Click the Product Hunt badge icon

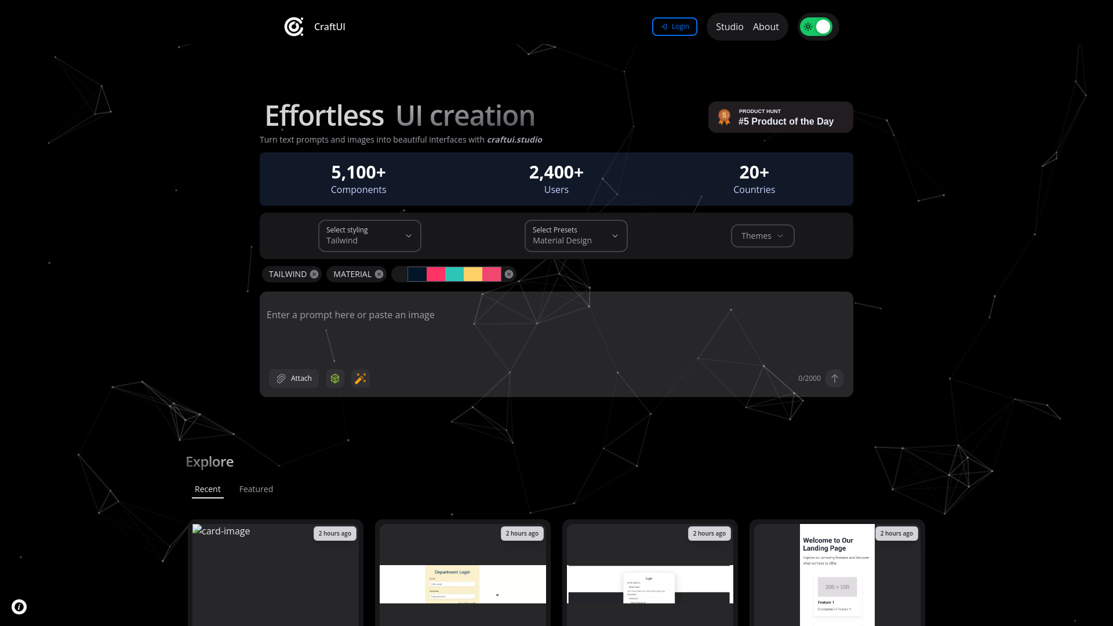tap(724, 117)
